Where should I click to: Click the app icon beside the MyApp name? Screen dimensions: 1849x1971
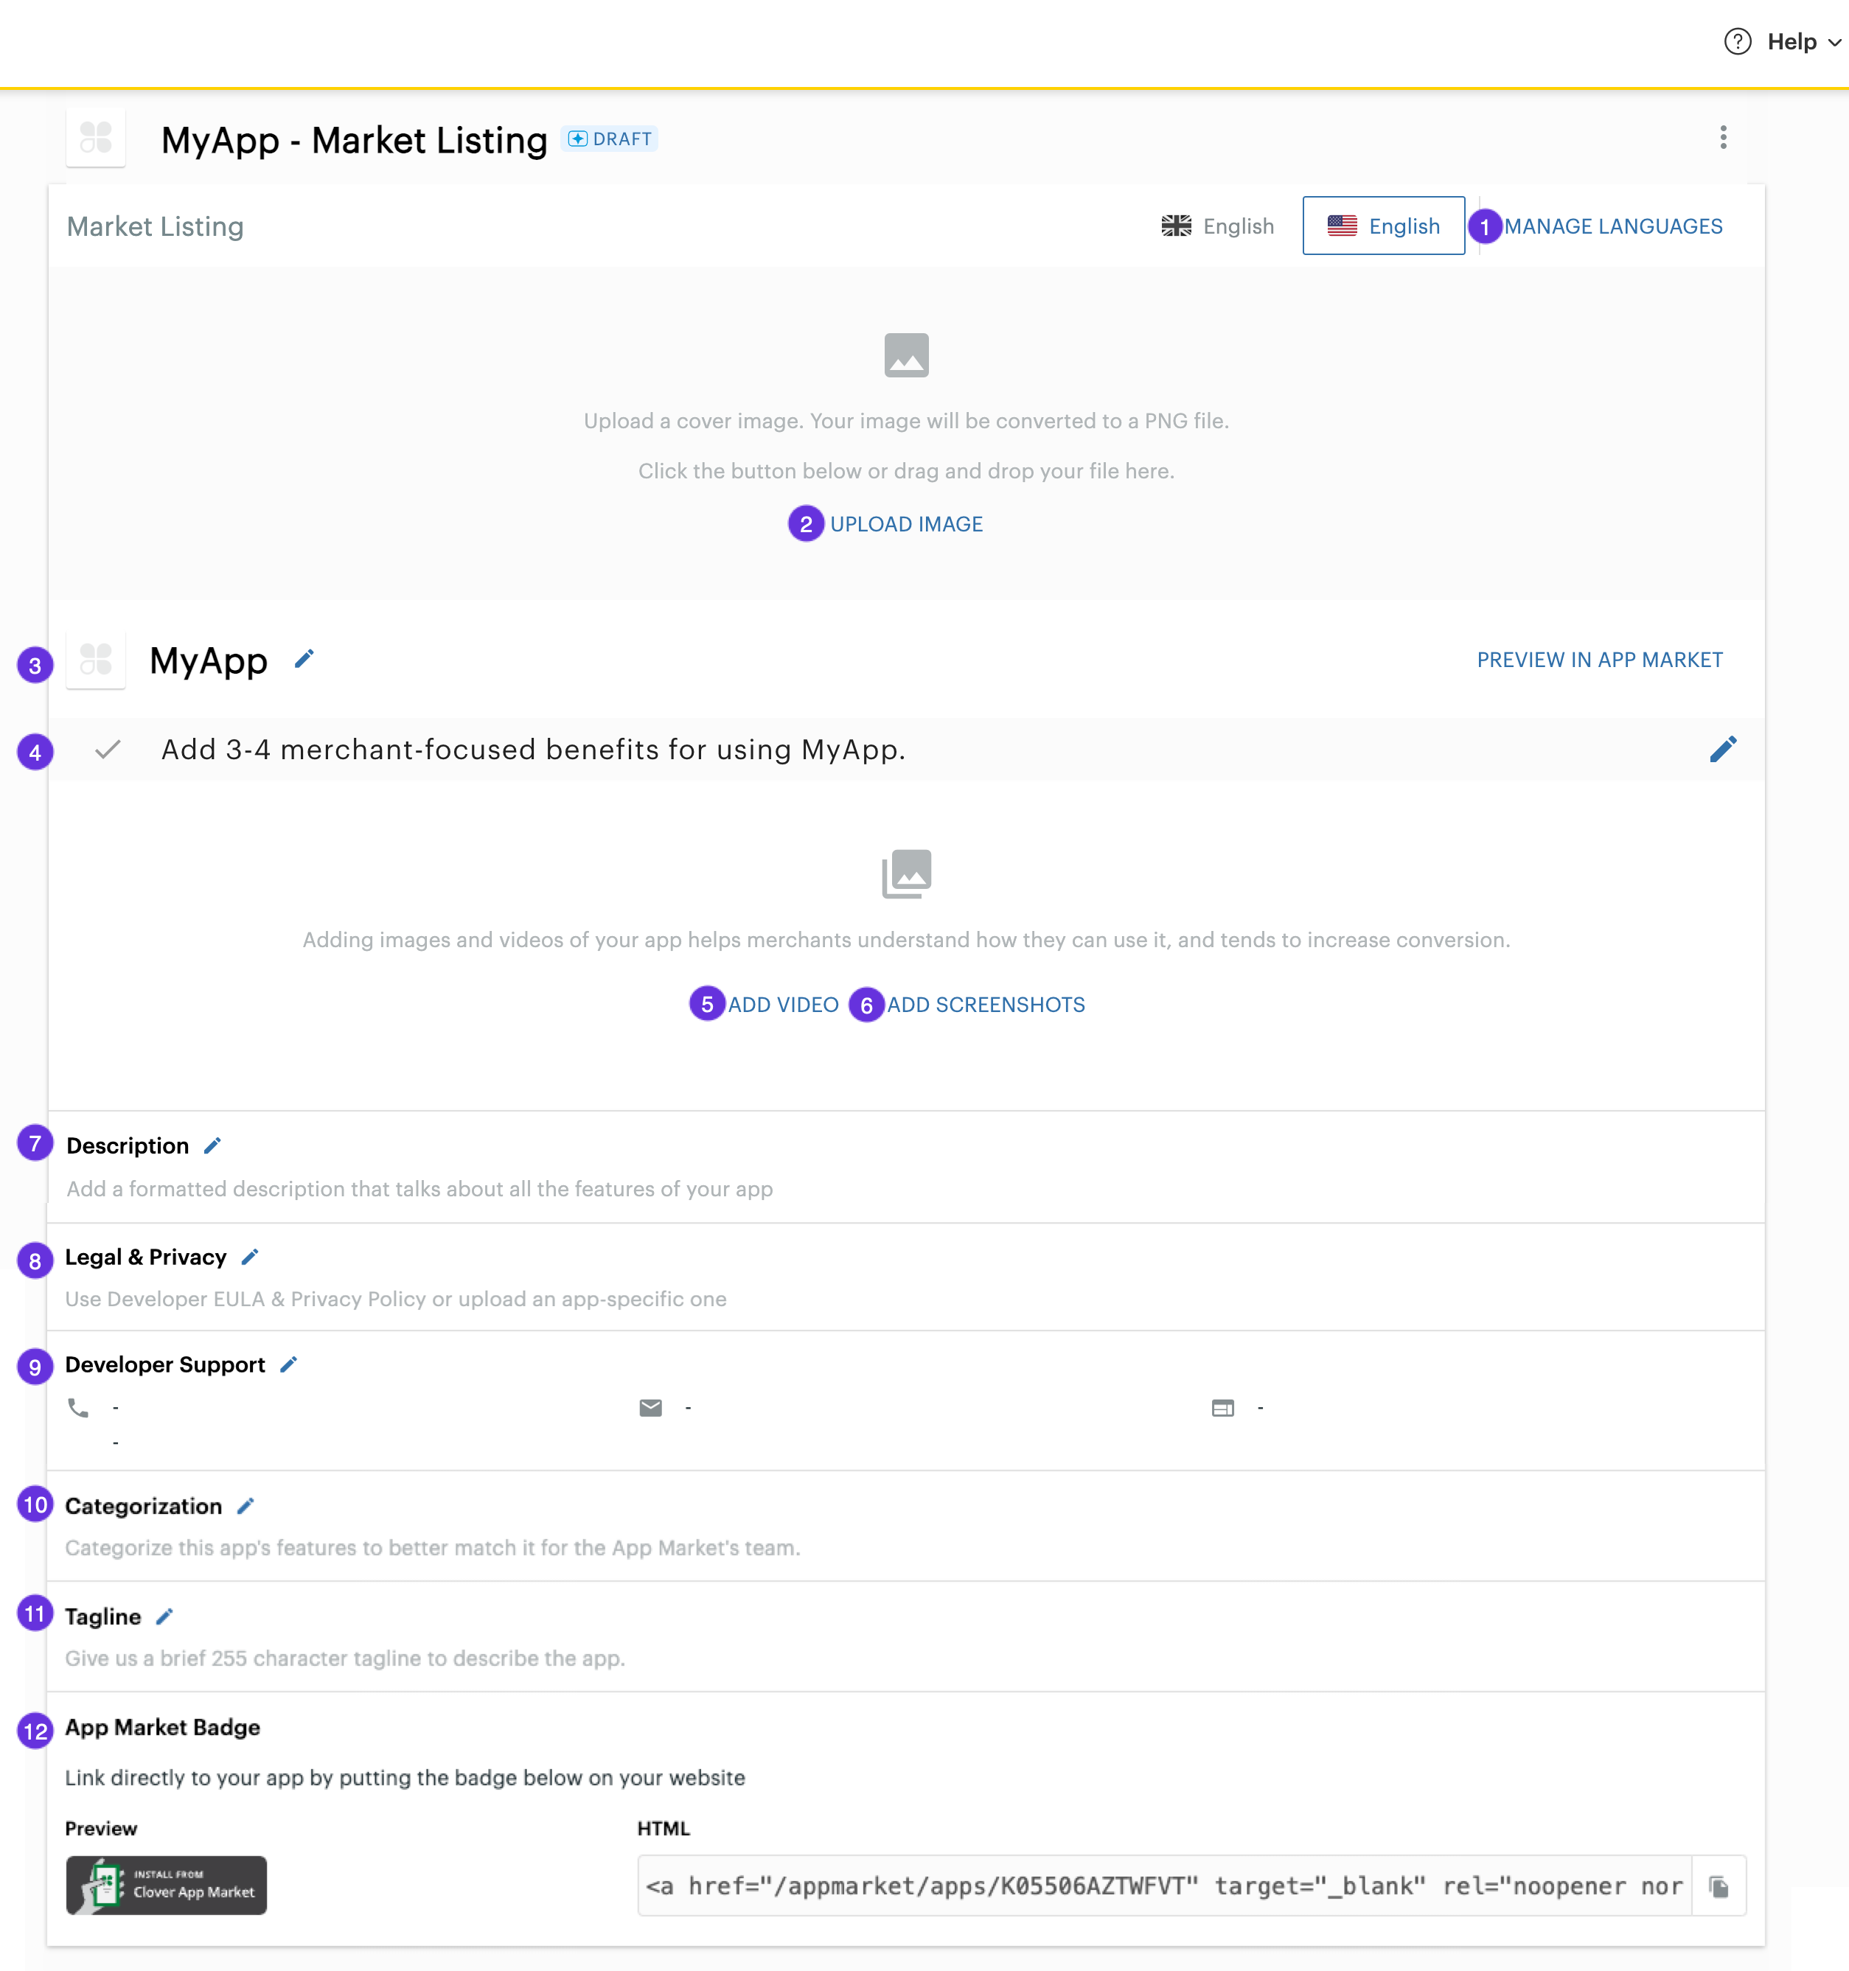tap(96, 659)
